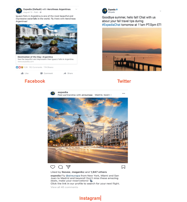Open the #ExpediaChat hashtag link
Image resolution: width=187 pixels, height=202 pixels.
click(111, 25)
